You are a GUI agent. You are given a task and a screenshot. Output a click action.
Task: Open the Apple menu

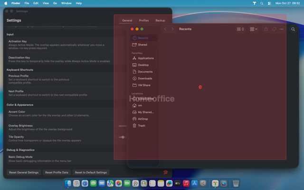(x=6, y=3)
